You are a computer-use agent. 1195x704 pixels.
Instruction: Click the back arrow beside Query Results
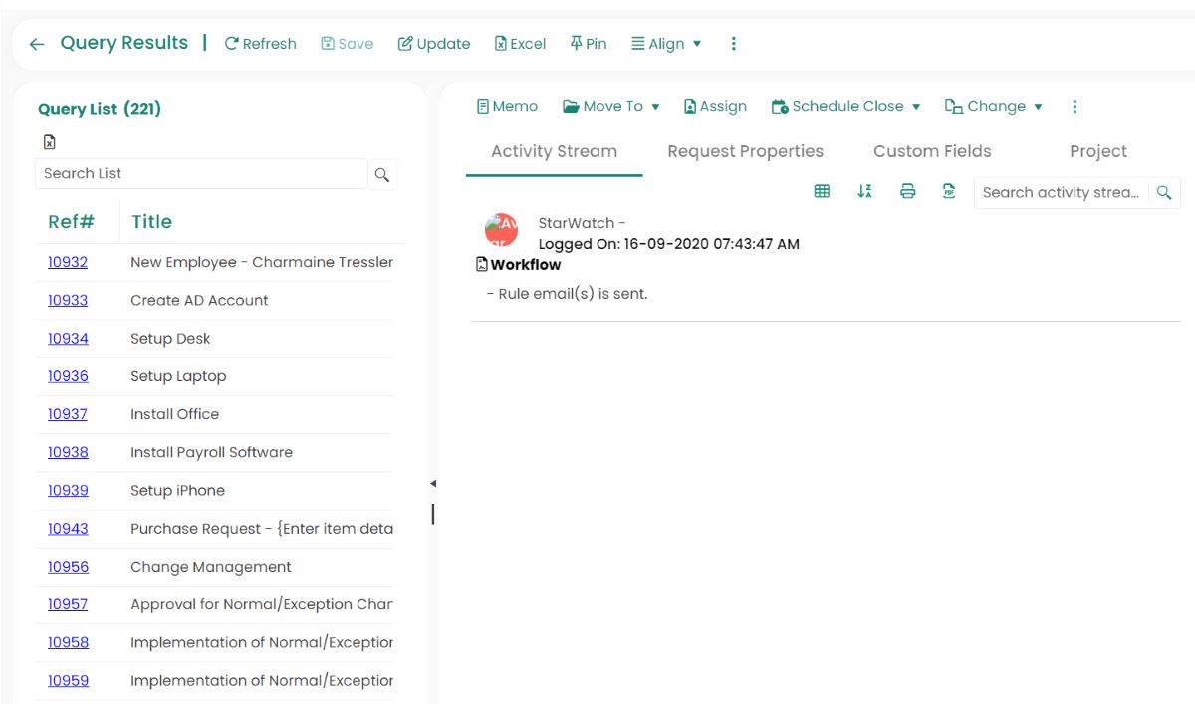(x=37, y=44)
